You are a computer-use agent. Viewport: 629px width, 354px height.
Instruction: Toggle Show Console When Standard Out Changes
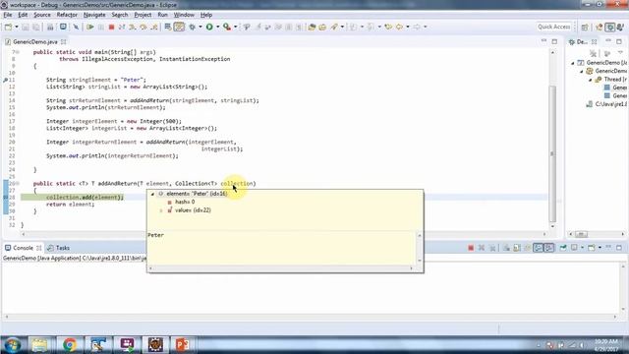539,248
